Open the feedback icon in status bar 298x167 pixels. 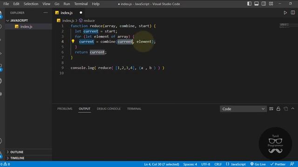[x=292, y=164]
